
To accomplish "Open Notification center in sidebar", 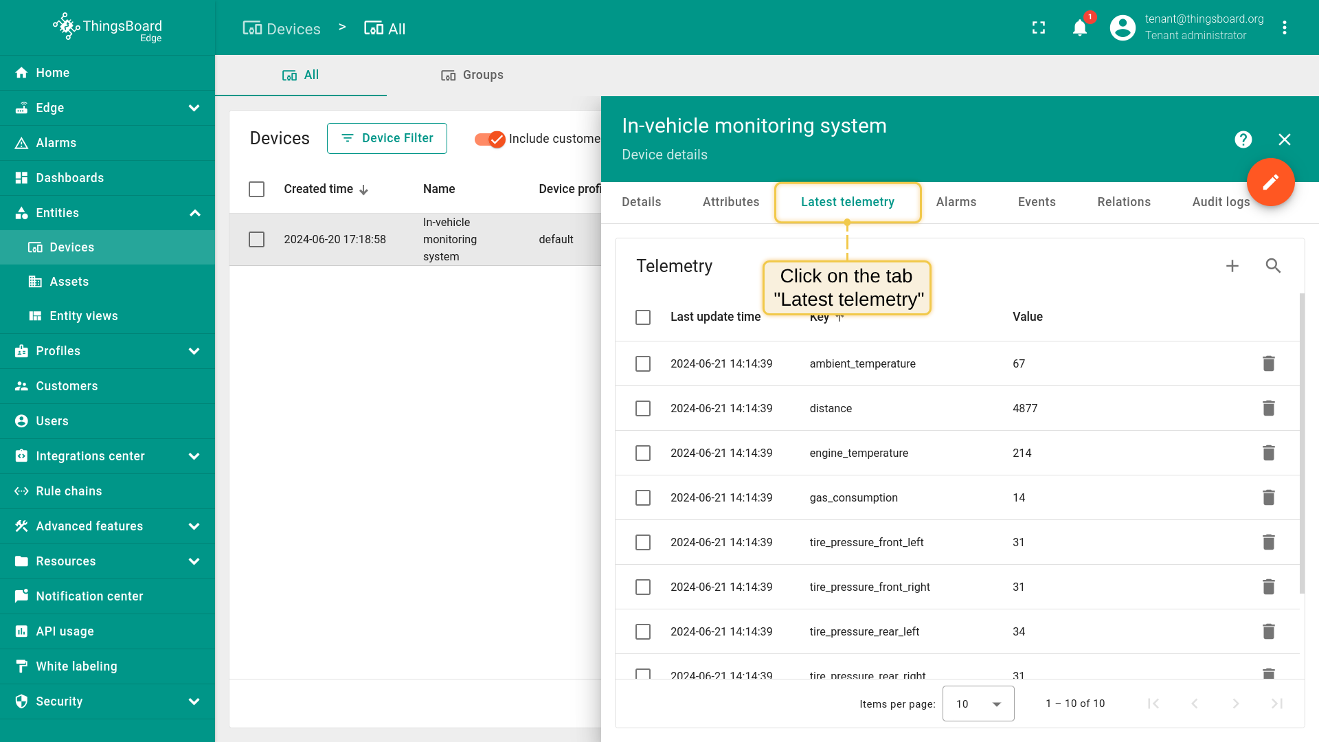I will click(x=107, y=596).
